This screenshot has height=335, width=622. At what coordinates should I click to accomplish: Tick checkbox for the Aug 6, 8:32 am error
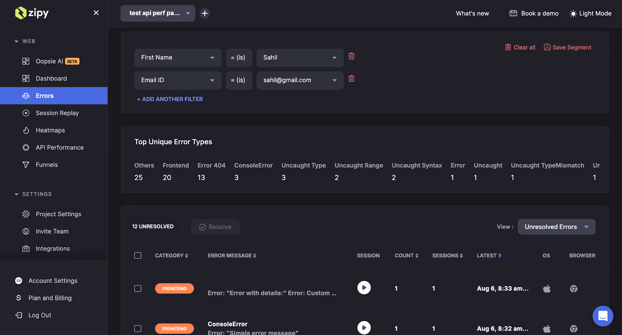138,328
